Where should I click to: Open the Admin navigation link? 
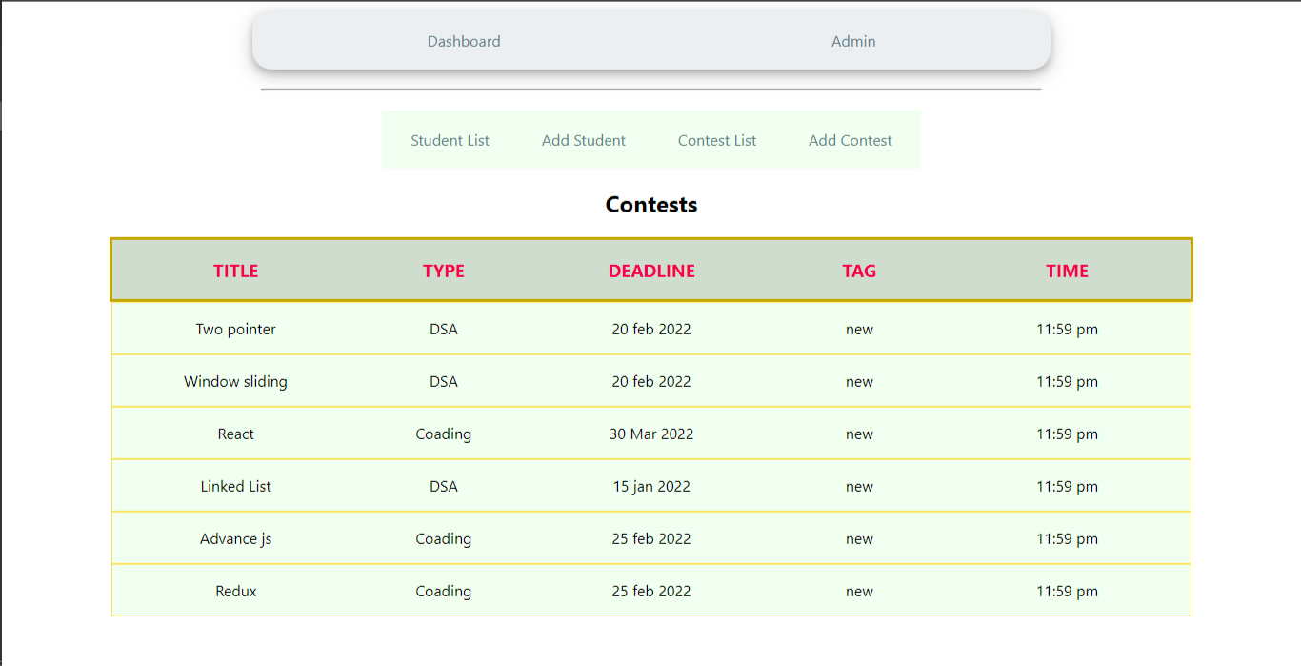click(x=852, y=41)
